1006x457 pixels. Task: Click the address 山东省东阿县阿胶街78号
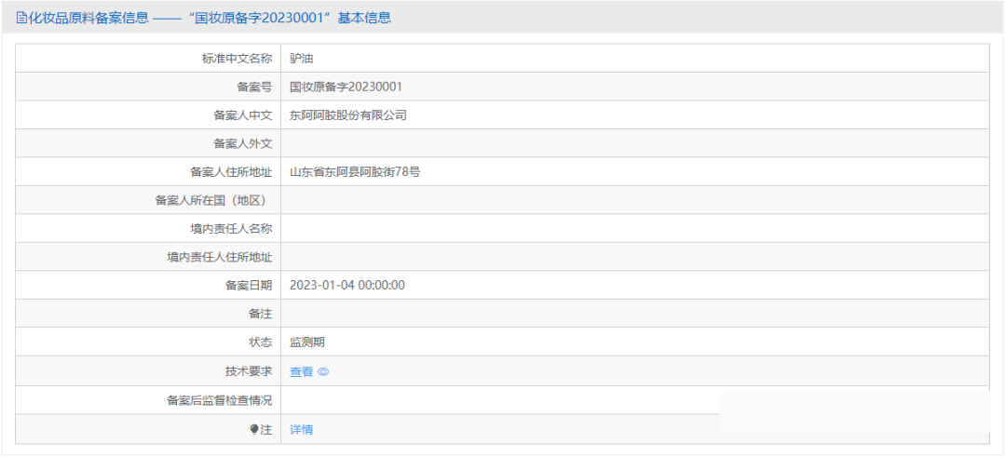(354, 172)
